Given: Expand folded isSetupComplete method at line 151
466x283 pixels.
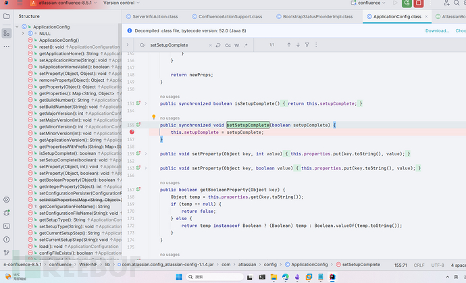Looking at the screenshot, I should coord(146,103).
